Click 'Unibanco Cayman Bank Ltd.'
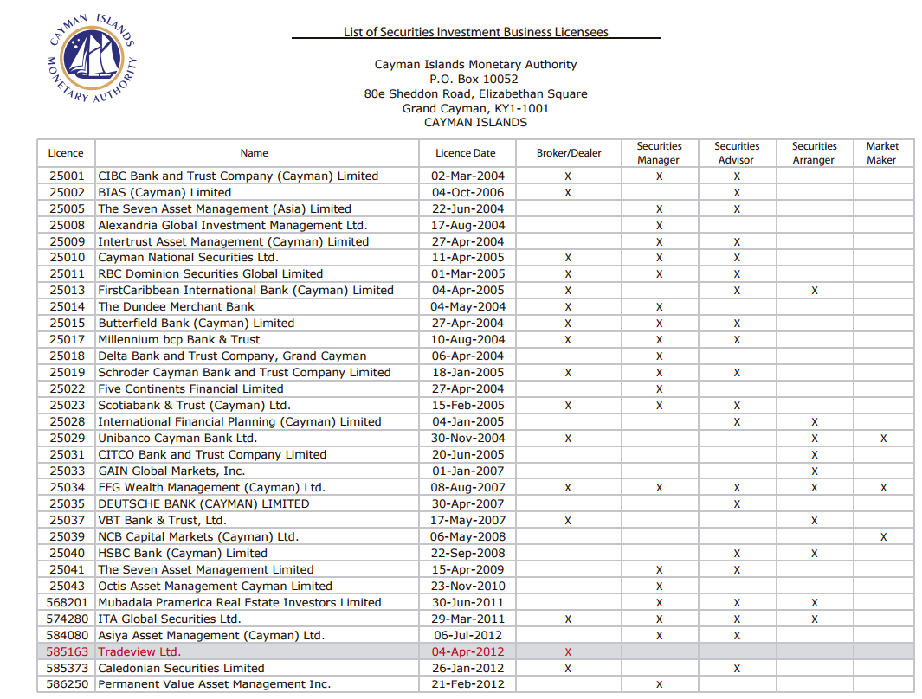922x699 pixels. pos(177,439)
